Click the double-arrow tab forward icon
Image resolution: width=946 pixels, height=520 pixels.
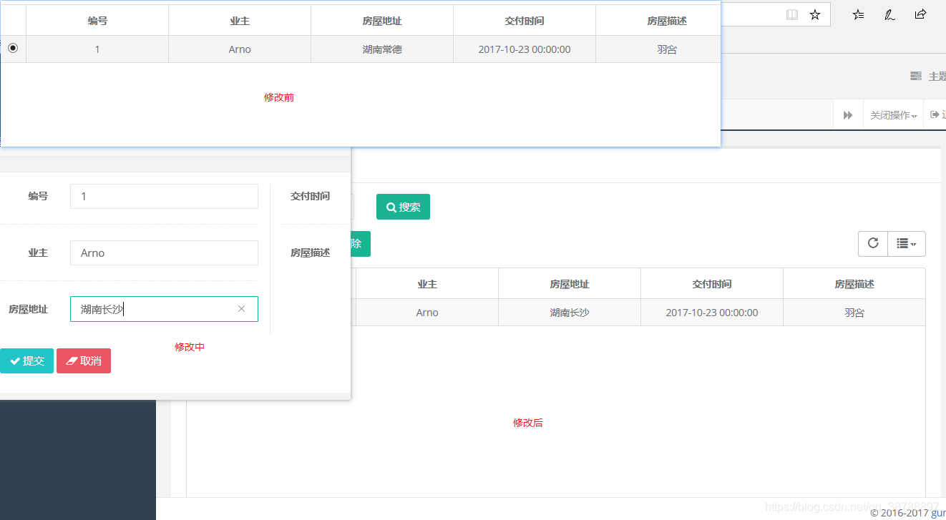(x=848, y=115)
